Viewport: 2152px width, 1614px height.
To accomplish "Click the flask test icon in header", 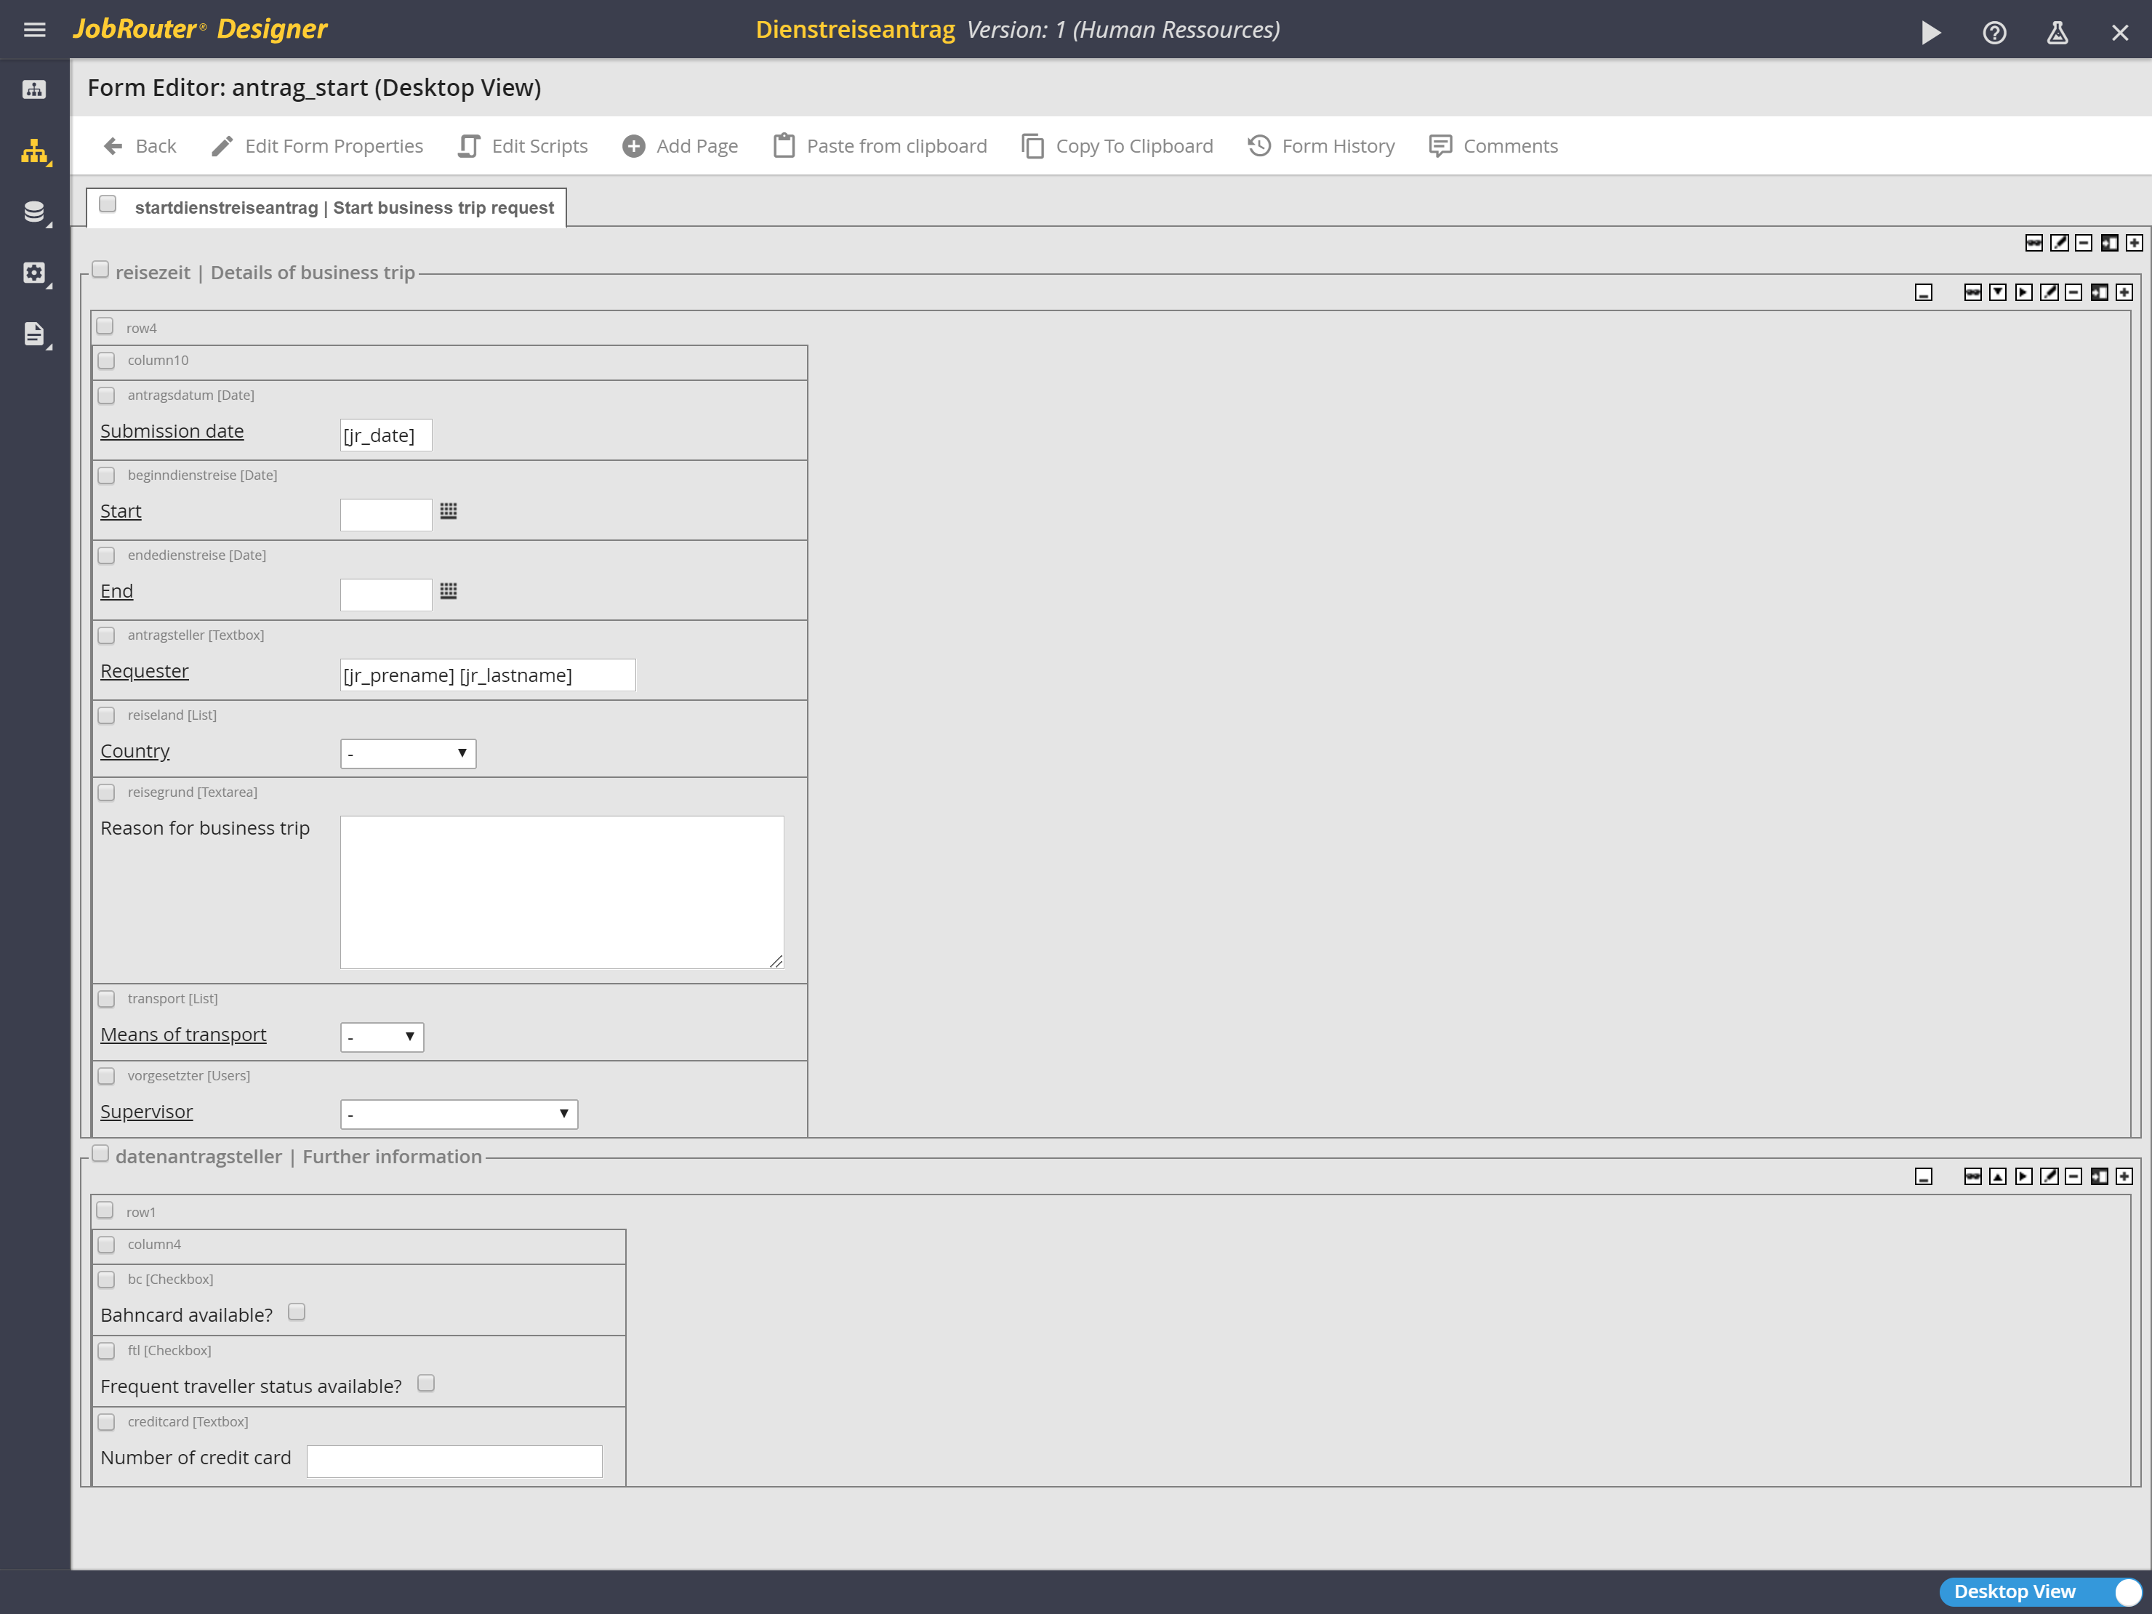I will pyautogui.click(x=2057, y=32).
